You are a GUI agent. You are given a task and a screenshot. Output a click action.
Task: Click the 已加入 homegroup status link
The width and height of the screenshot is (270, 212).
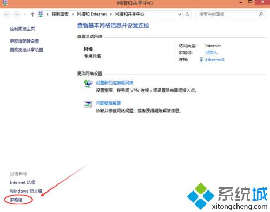[211, 53]
